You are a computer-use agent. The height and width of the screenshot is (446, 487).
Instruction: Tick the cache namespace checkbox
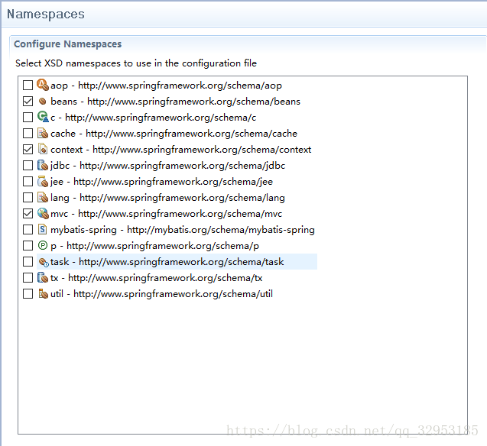[x=28, y=134]
